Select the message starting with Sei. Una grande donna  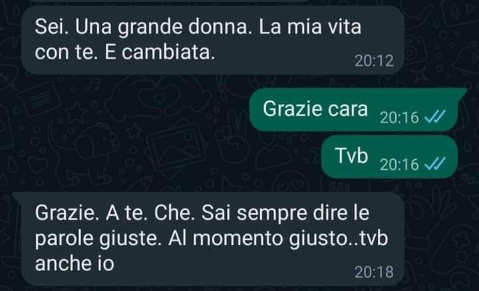pyautogui.click(x=213, y=40)
